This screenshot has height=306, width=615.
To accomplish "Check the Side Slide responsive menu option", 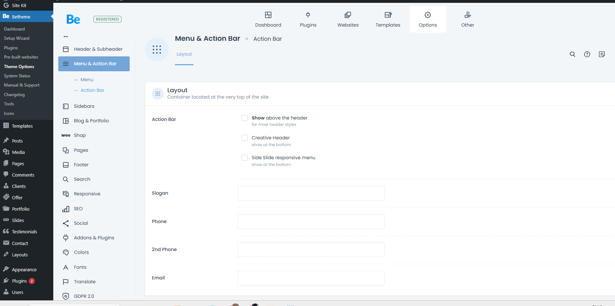I will click(244, 158).
